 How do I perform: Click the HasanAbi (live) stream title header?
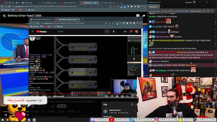(169, 11)
